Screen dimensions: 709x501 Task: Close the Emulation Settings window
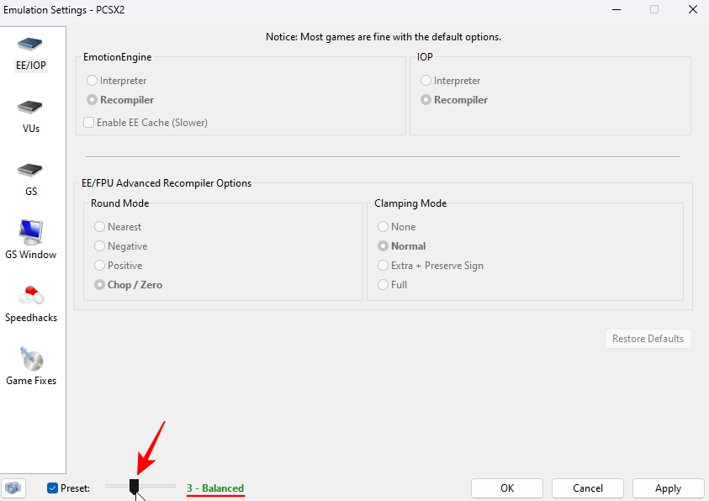coord(693,9)
